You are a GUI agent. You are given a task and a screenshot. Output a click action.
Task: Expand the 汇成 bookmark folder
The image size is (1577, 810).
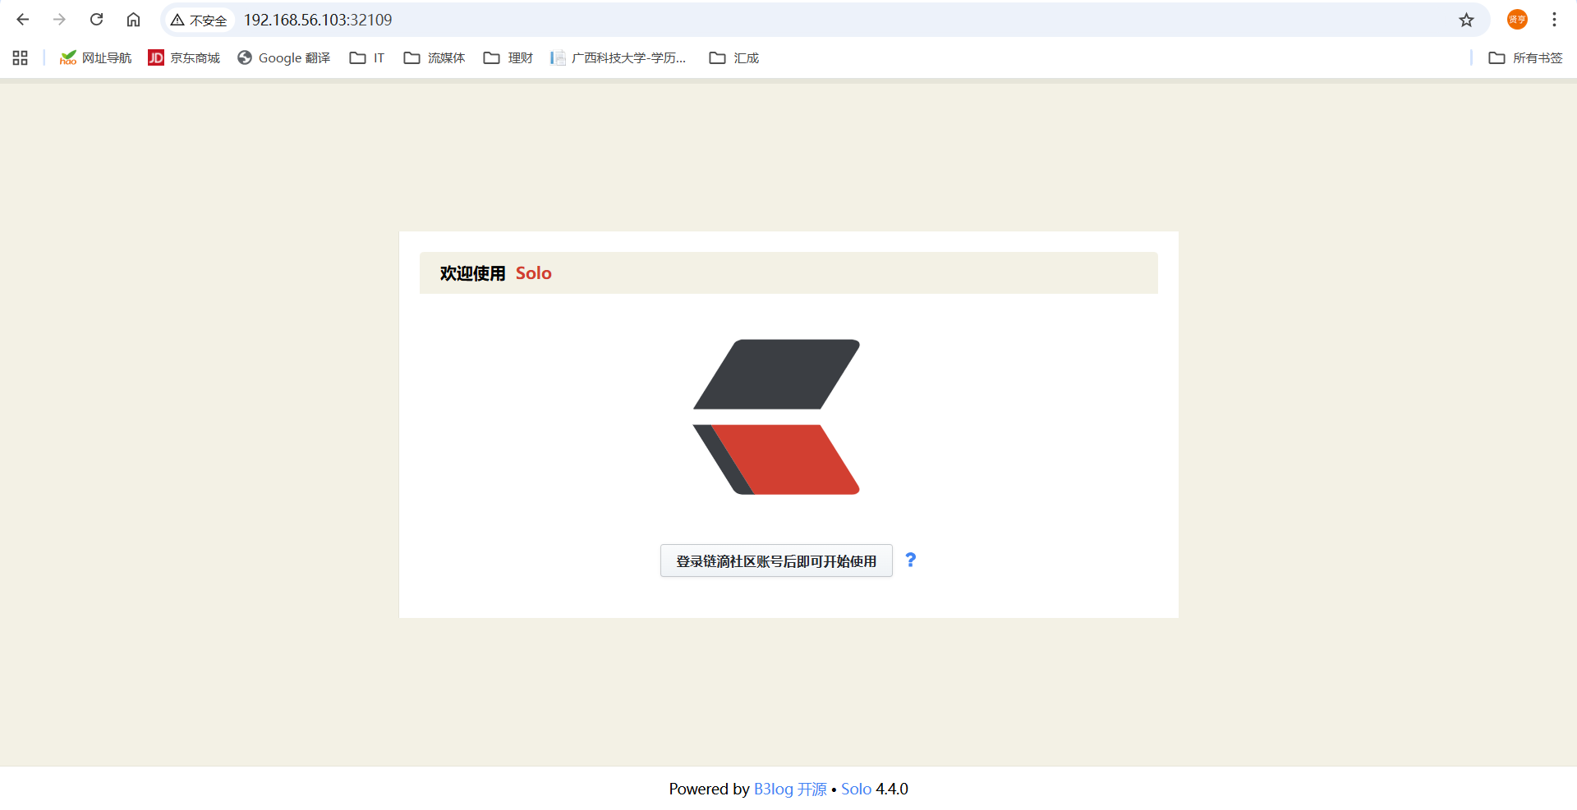(x=734, y=57)
